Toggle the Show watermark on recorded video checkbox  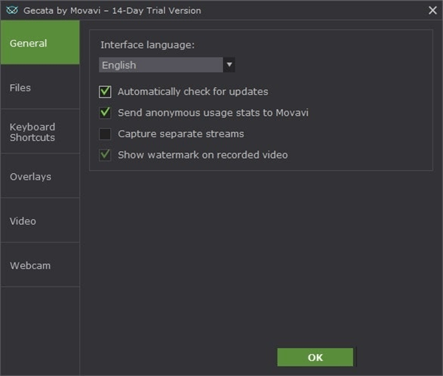[106, 155]
